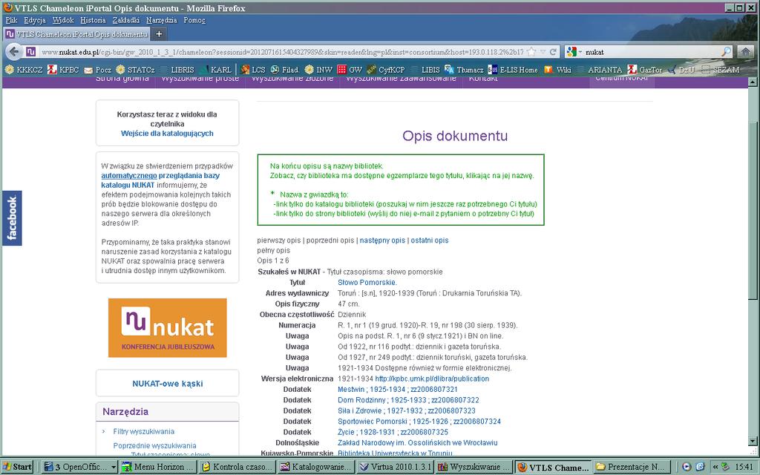Open the INW bookmark
Screen dimensions: 760x475
(x=318, y=70)
